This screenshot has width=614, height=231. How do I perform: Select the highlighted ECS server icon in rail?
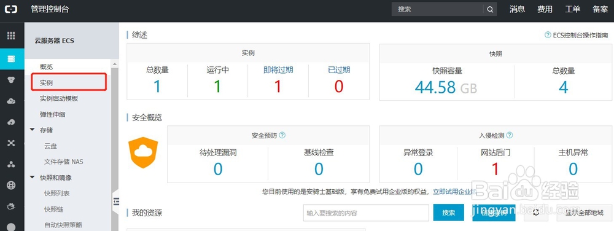point(11,59)
